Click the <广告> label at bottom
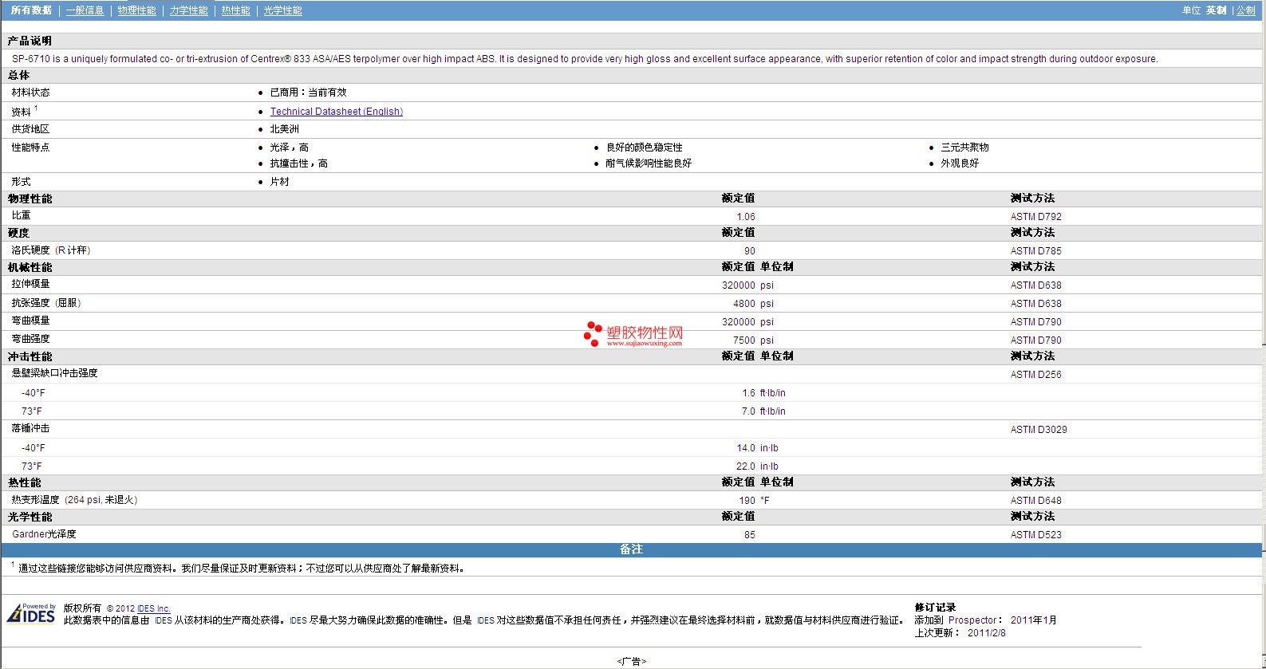This screenshot has width=1266, height=669. tap(631, 661)
